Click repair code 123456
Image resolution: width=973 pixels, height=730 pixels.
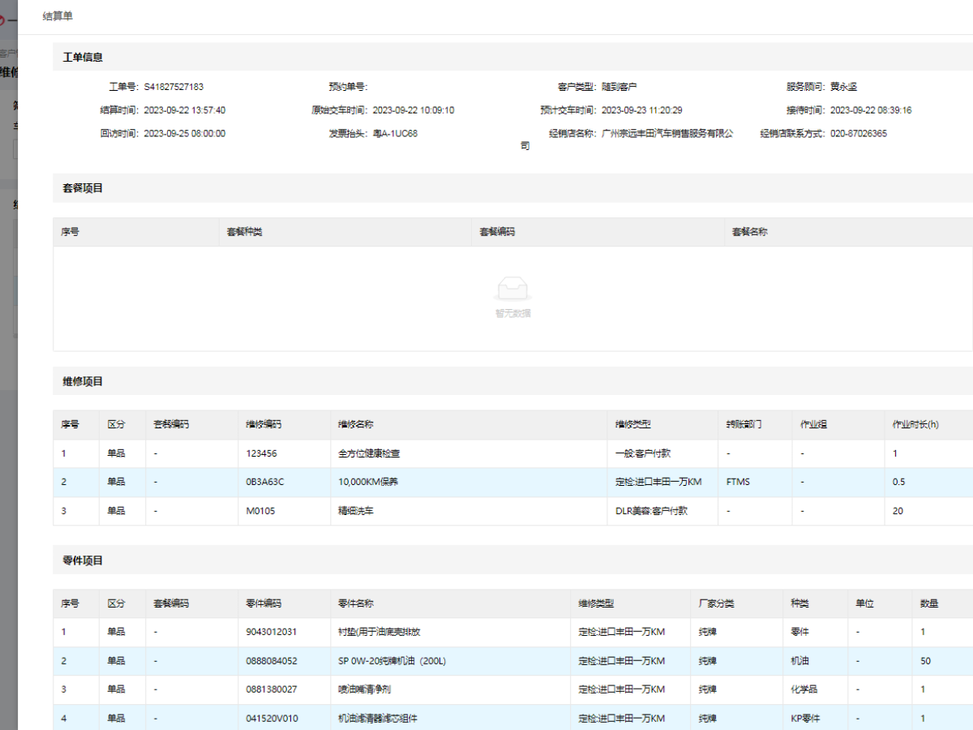[261, 453]
